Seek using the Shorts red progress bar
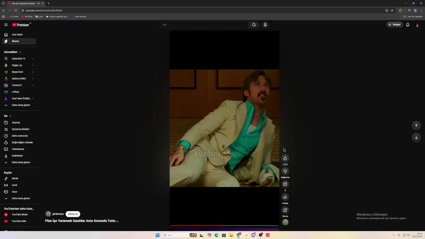425x239 pixels. pos(224,225)
